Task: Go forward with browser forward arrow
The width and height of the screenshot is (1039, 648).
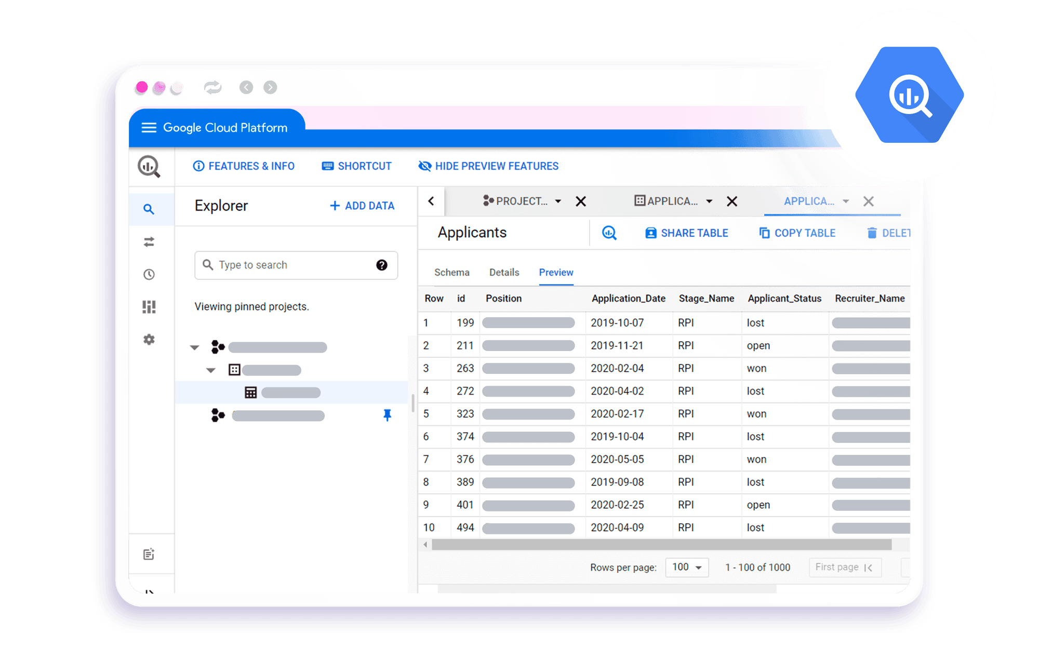Action: pyautogui.click(x=270, y=87)
